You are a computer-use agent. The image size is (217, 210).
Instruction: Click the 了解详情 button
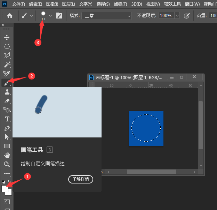[x=81, y=179]
